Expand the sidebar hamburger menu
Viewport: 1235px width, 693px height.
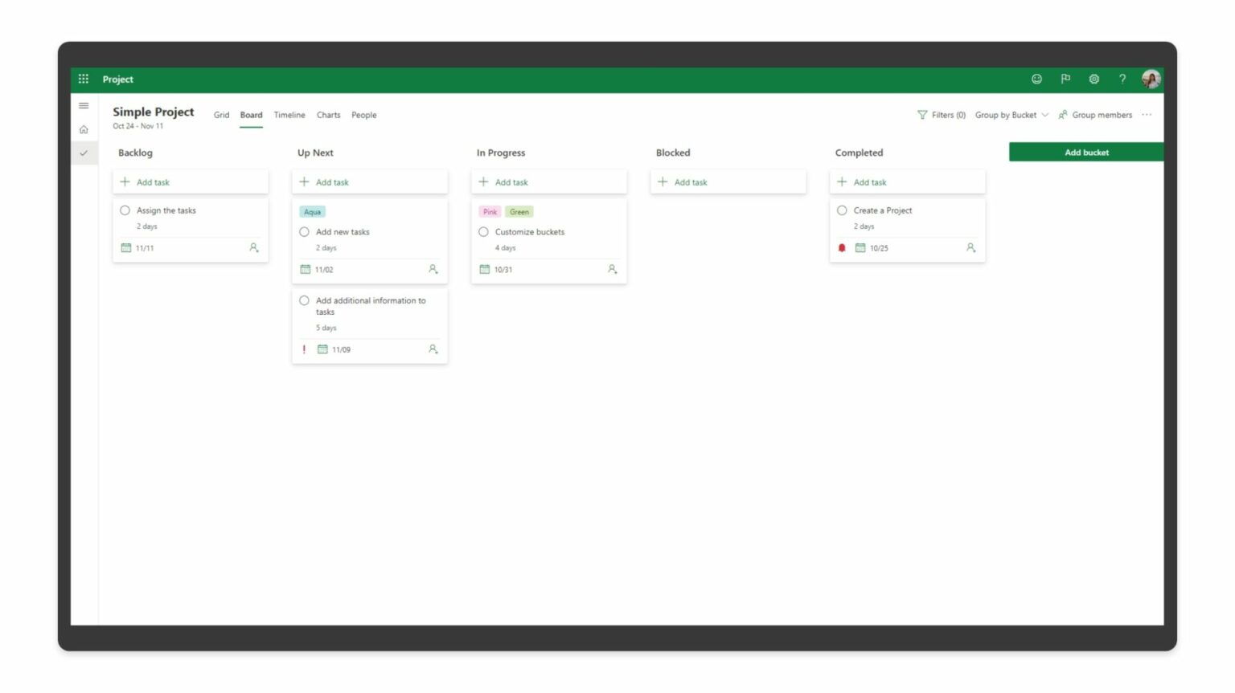84,105
